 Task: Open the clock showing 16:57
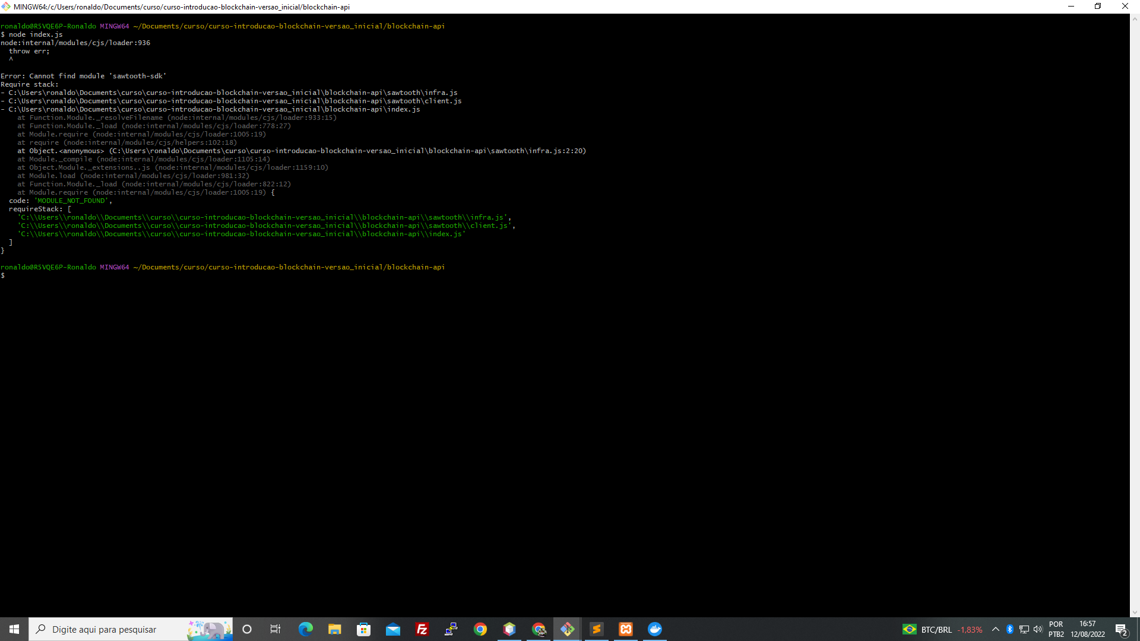[x=1088, y=629]
